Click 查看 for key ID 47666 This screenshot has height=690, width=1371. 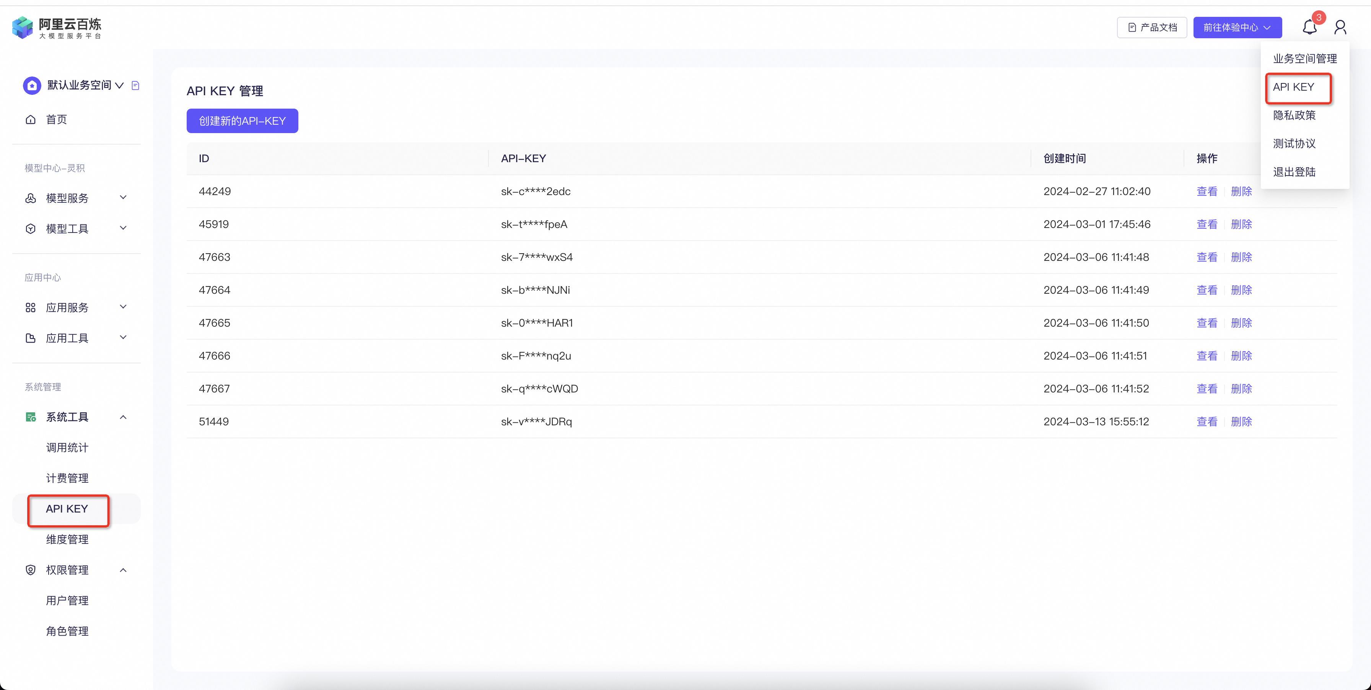point(1207,355)
